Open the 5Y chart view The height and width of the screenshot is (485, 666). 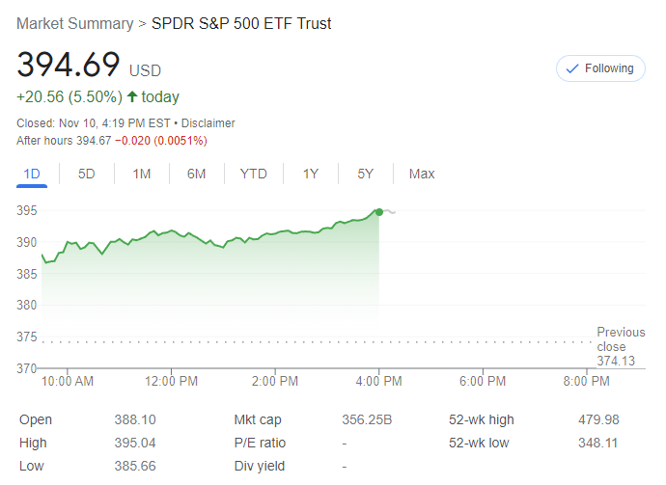(366, 174)
